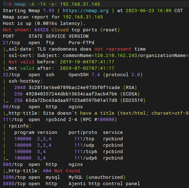The height and width of the screenshot is (188, 189).
Task: Click the 404 Not Found title text
Action: [61, 171]
